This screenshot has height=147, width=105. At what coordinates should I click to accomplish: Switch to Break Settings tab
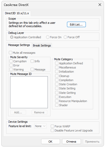tap(42, 45)
